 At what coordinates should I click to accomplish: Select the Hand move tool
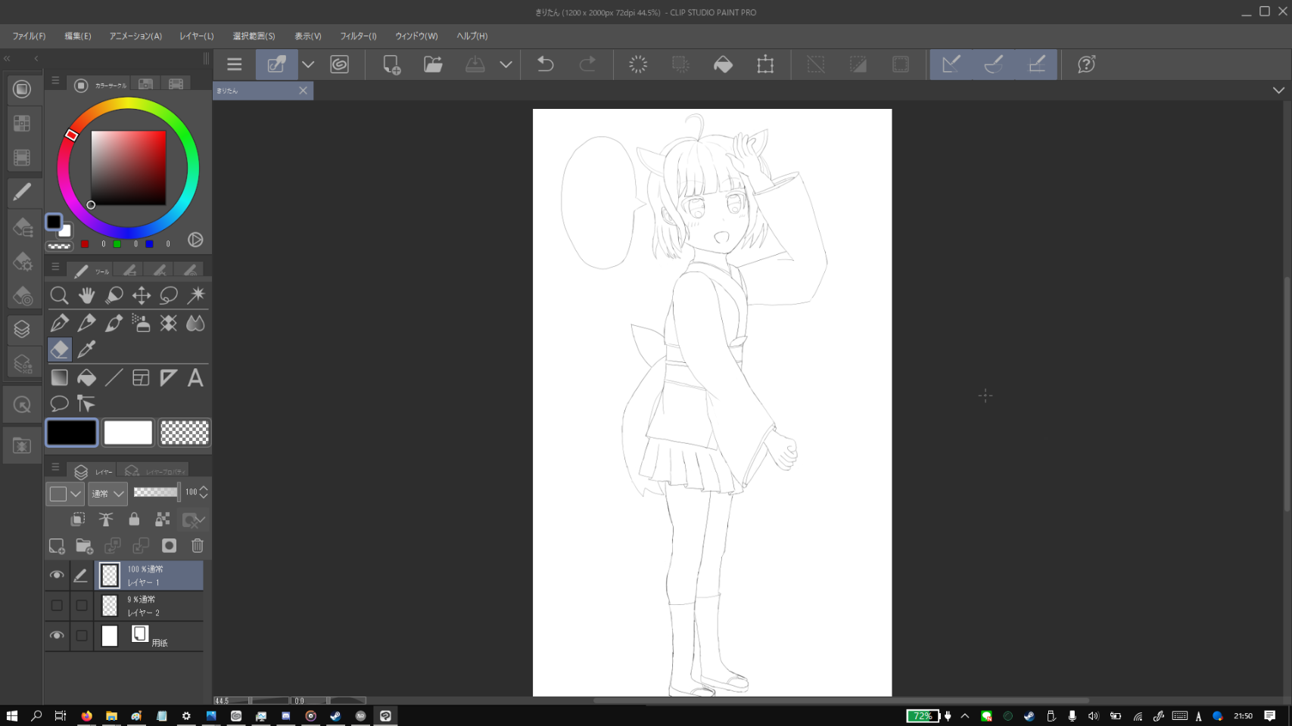pos(86,296)
